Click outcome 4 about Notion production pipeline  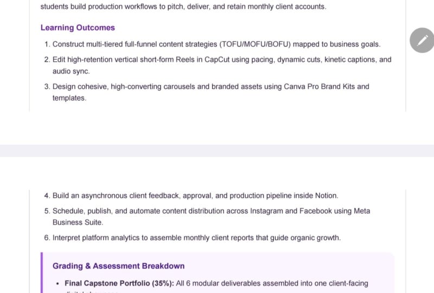coord(191,196)
